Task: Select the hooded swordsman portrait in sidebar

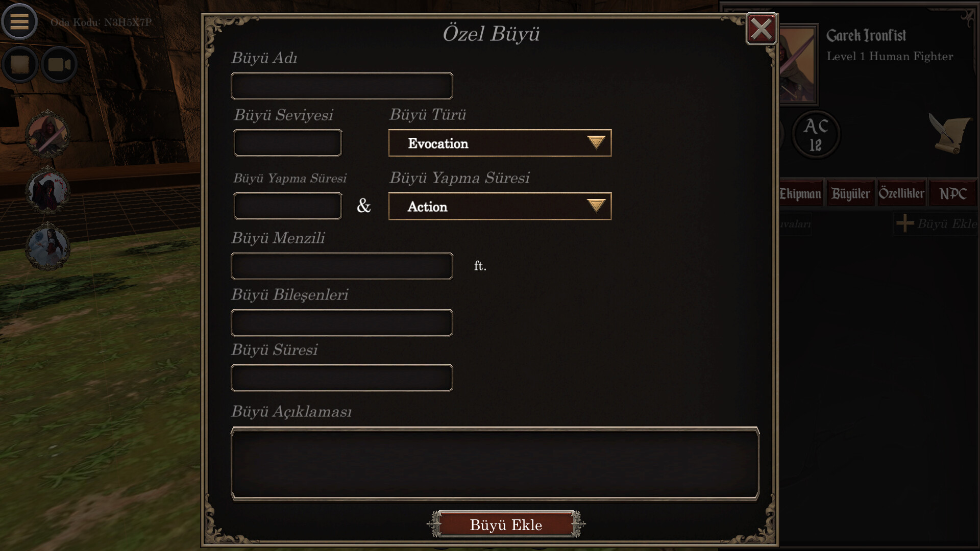Action: 48,134
